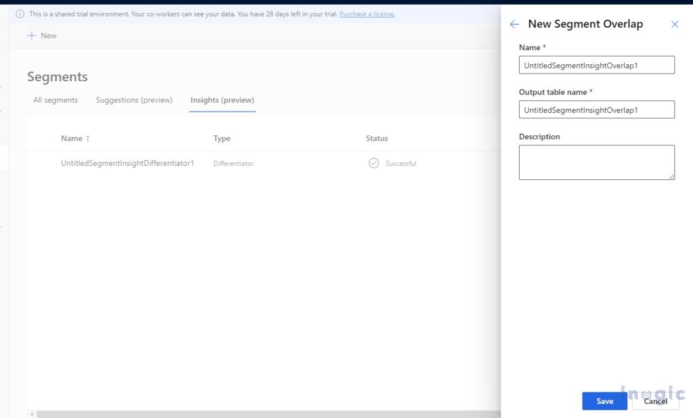Viewport: 693px width, 418px height.
Task: Close the New Segment Overlap panel
Action: pos(675,24)
